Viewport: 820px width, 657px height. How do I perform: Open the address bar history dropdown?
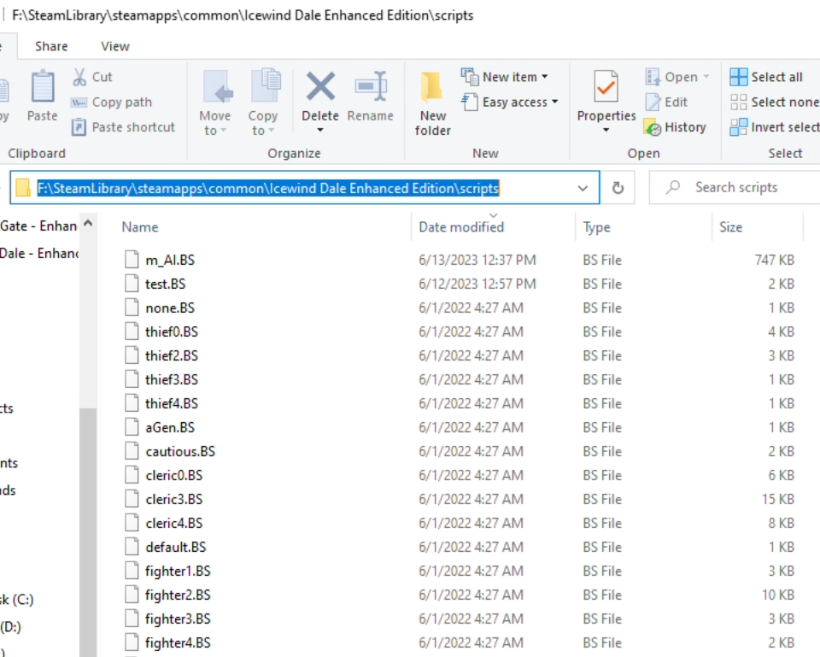(x=583, y=188)
